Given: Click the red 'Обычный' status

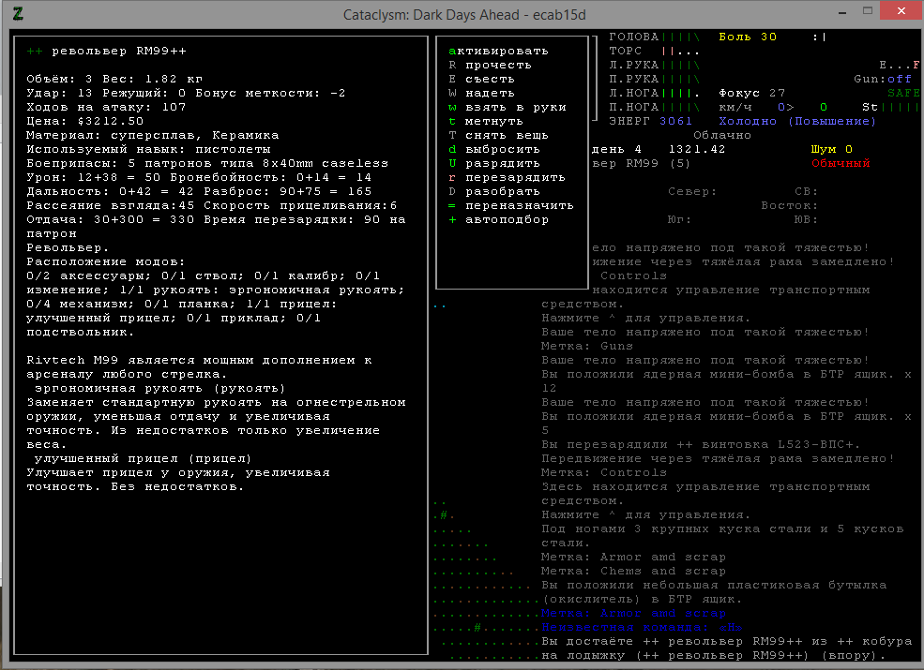Looking at the screenshot, I should (x=841, y=164).
